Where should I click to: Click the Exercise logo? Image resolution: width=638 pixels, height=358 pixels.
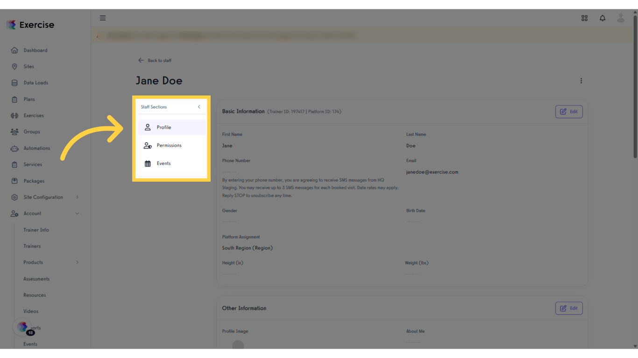(30, 25)
